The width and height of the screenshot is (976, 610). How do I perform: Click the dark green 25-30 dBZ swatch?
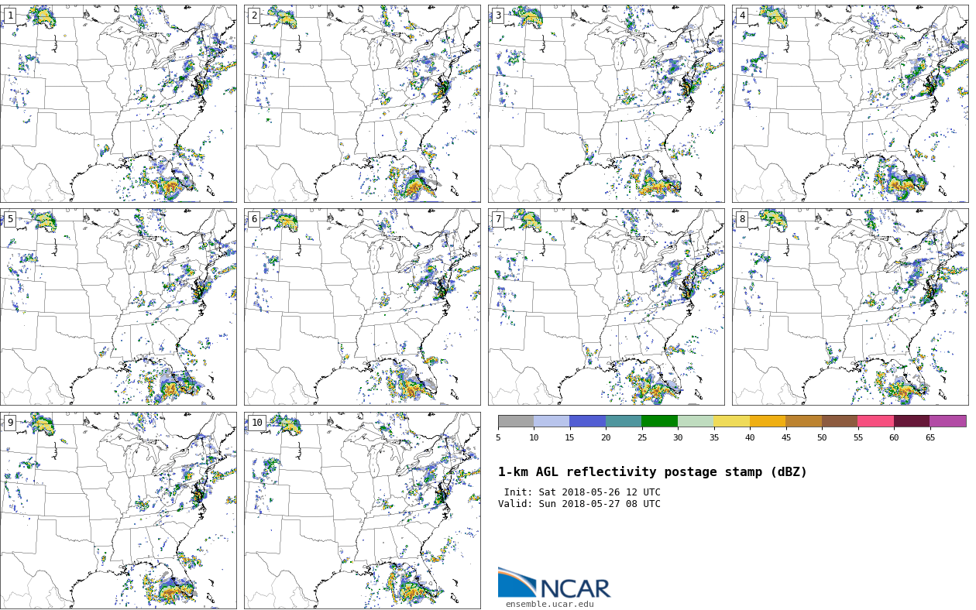pyautogui.click(x=659, y=421)
